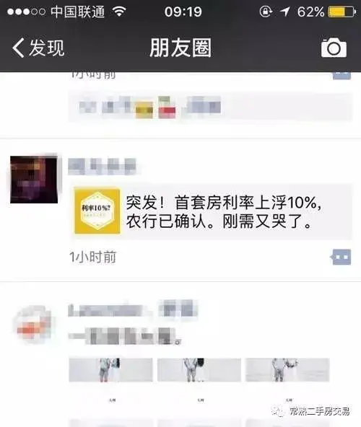Tap the rotation lock status icon
This screenshot has width=361, height=427.
pos(266,12)
